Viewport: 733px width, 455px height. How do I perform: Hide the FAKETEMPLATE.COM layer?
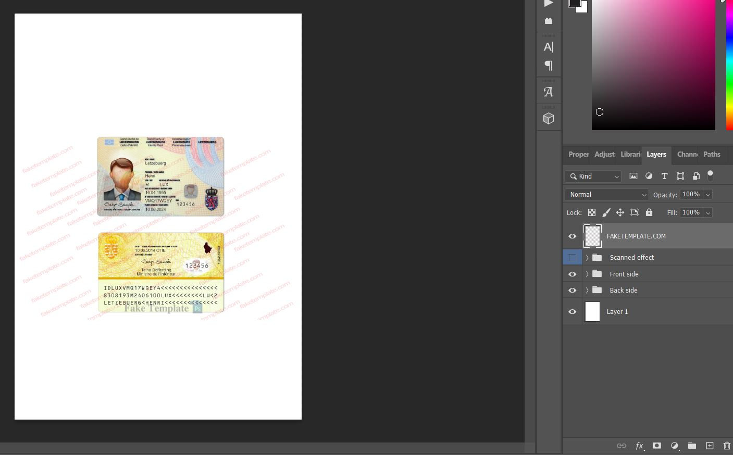572,236
